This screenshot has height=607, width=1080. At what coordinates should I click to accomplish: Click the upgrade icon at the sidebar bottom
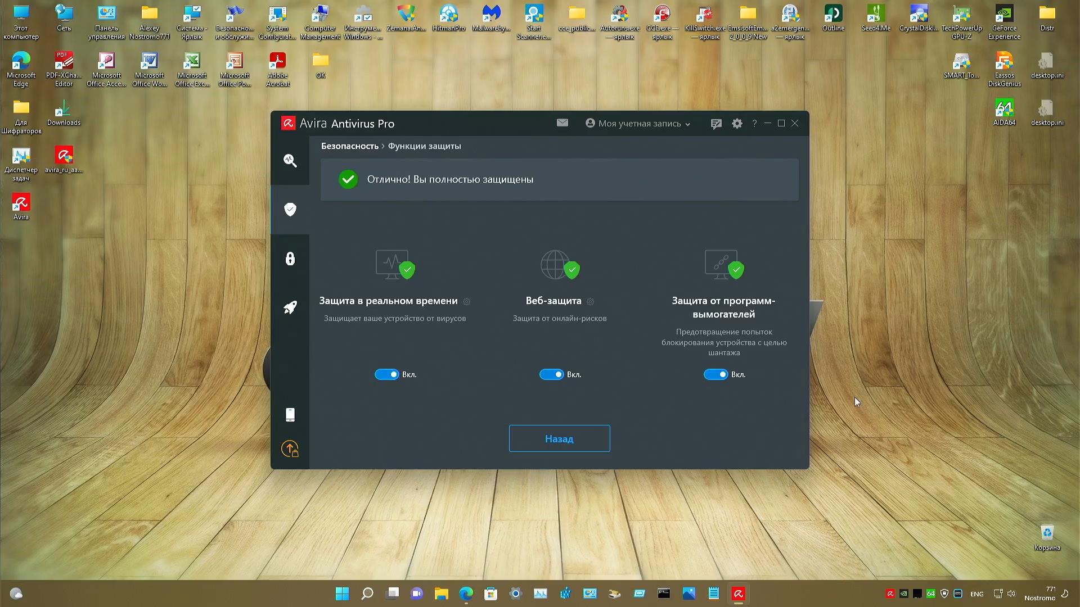[290, 449]
